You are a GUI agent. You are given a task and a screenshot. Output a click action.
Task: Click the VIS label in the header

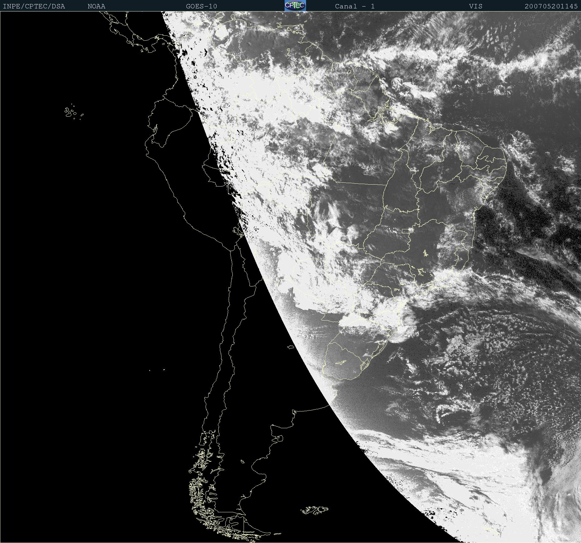[x=476, y=6]
